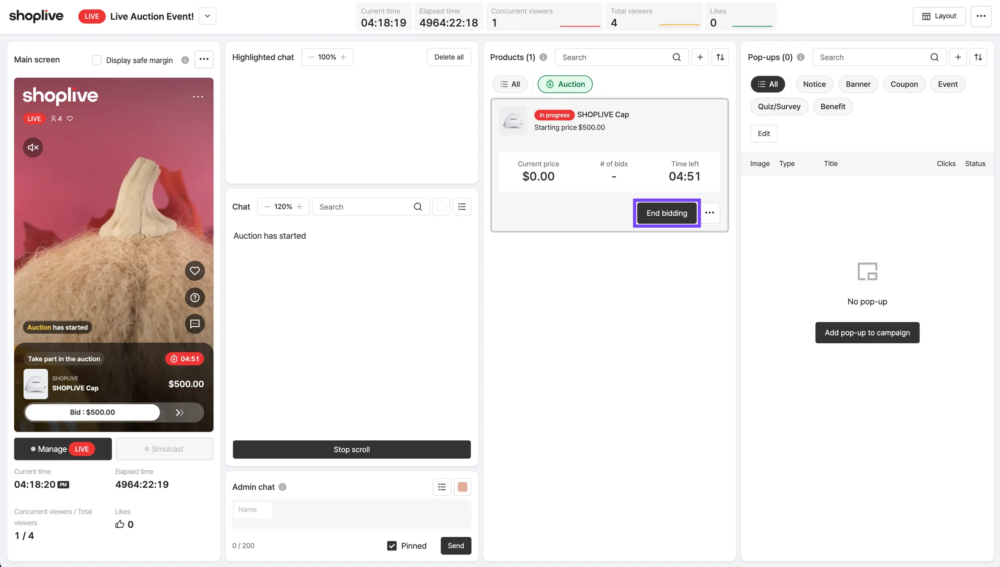Open the Chat list view icon
This screenshot has width=1000, height=567.
click(462, 207)
